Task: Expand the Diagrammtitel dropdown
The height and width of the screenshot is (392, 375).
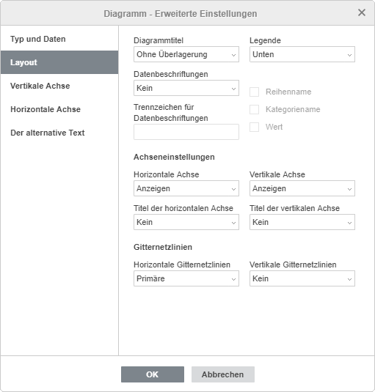Action: [x=186, y=54]
